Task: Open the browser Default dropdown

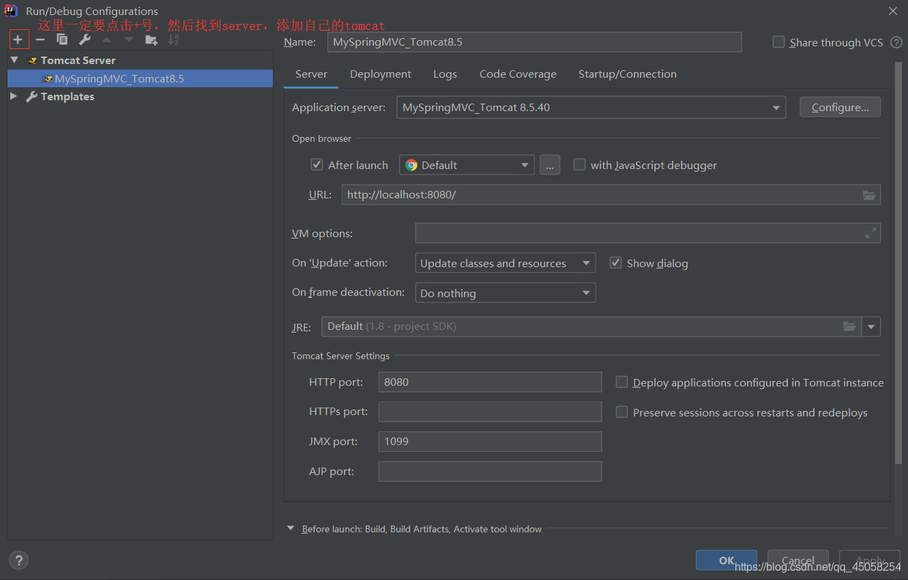Action: (467, 165)
